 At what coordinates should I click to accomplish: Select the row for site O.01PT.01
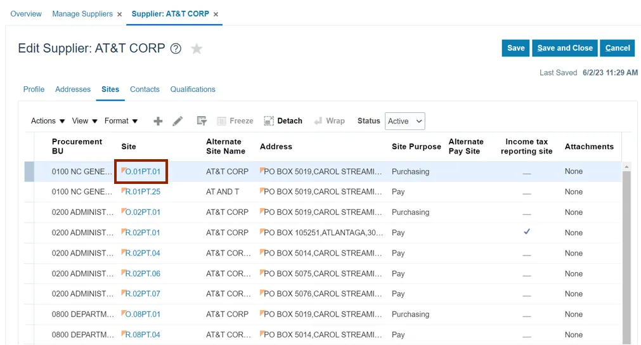29,172
